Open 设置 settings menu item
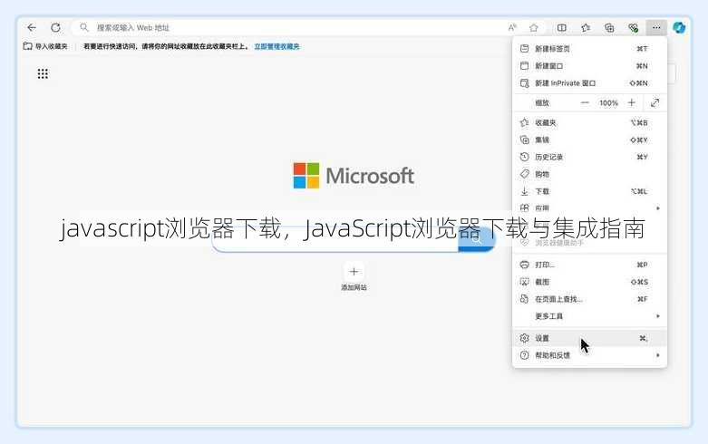708x444 pixels. click(590, 338)
